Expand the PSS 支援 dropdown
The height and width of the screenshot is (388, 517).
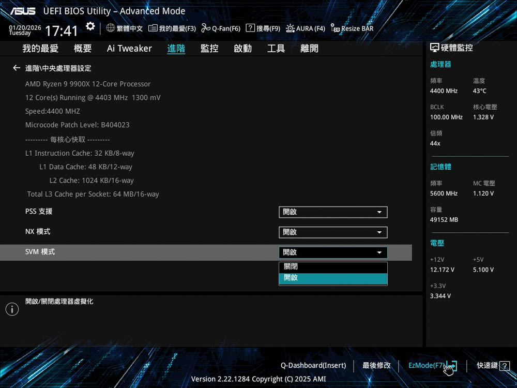coord(333,212)
